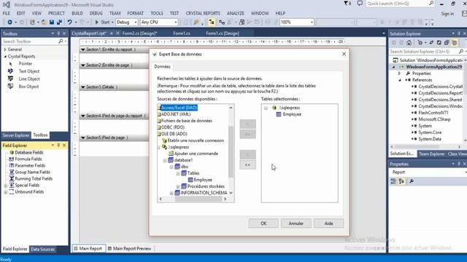467x262 pixels.
Task: Switch to Data Sources tab
Action: point(42,249)
